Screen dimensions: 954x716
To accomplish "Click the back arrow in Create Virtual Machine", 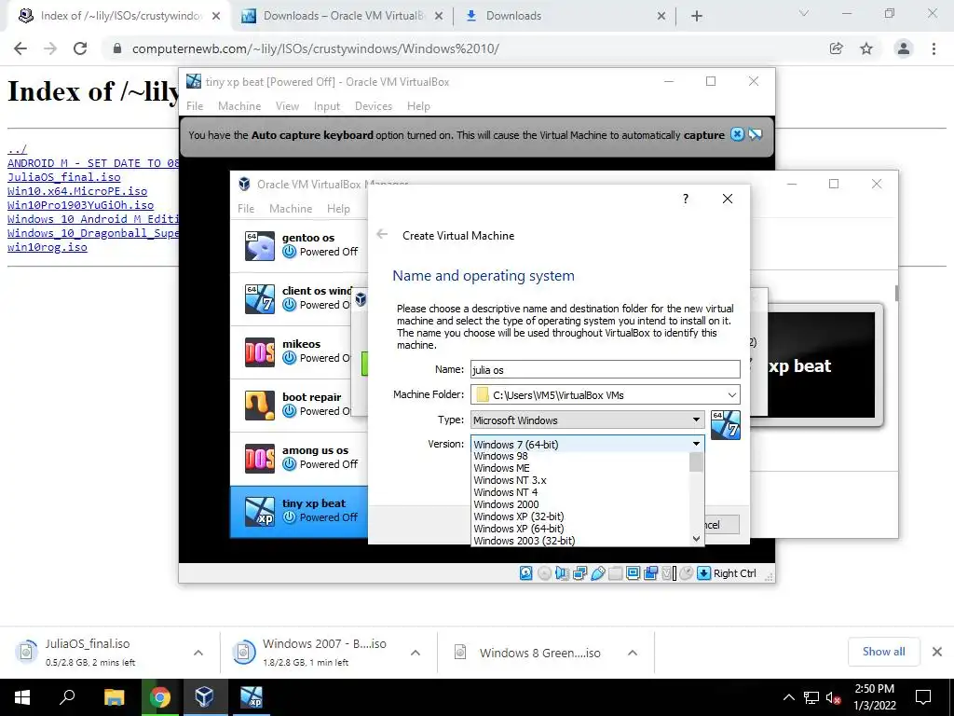I will 382,234.
